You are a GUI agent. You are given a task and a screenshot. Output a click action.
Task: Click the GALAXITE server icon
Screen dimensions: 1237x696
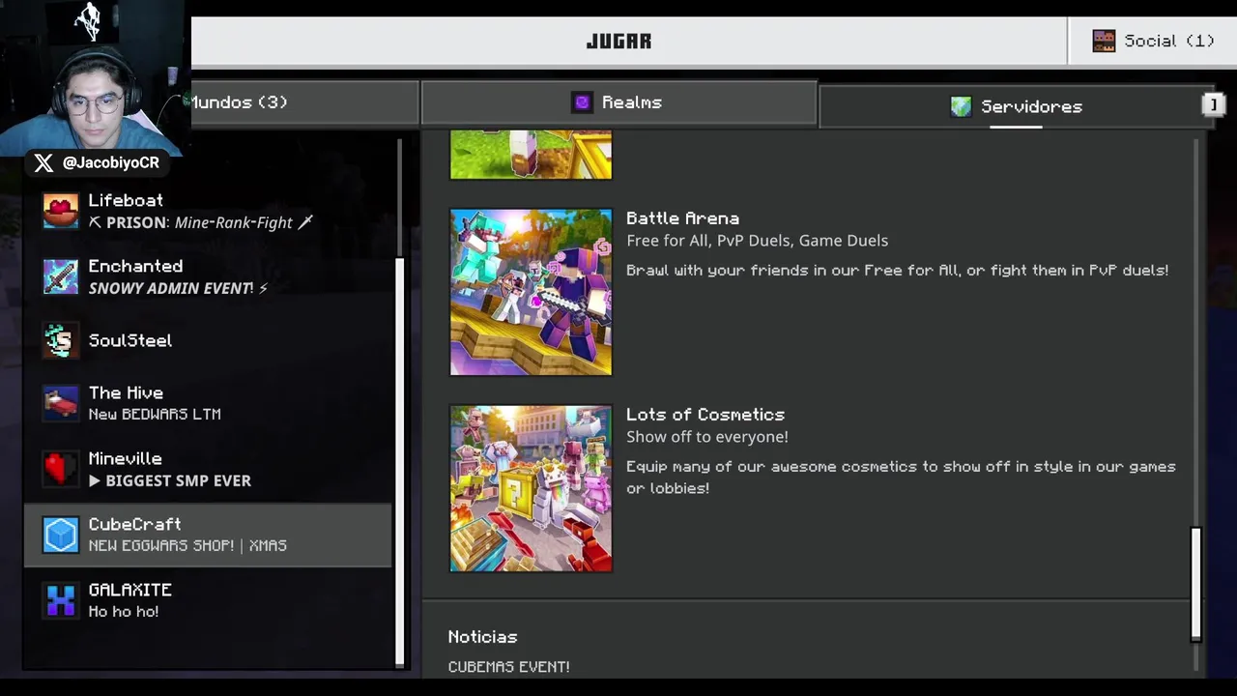click(x=60, y=599)
